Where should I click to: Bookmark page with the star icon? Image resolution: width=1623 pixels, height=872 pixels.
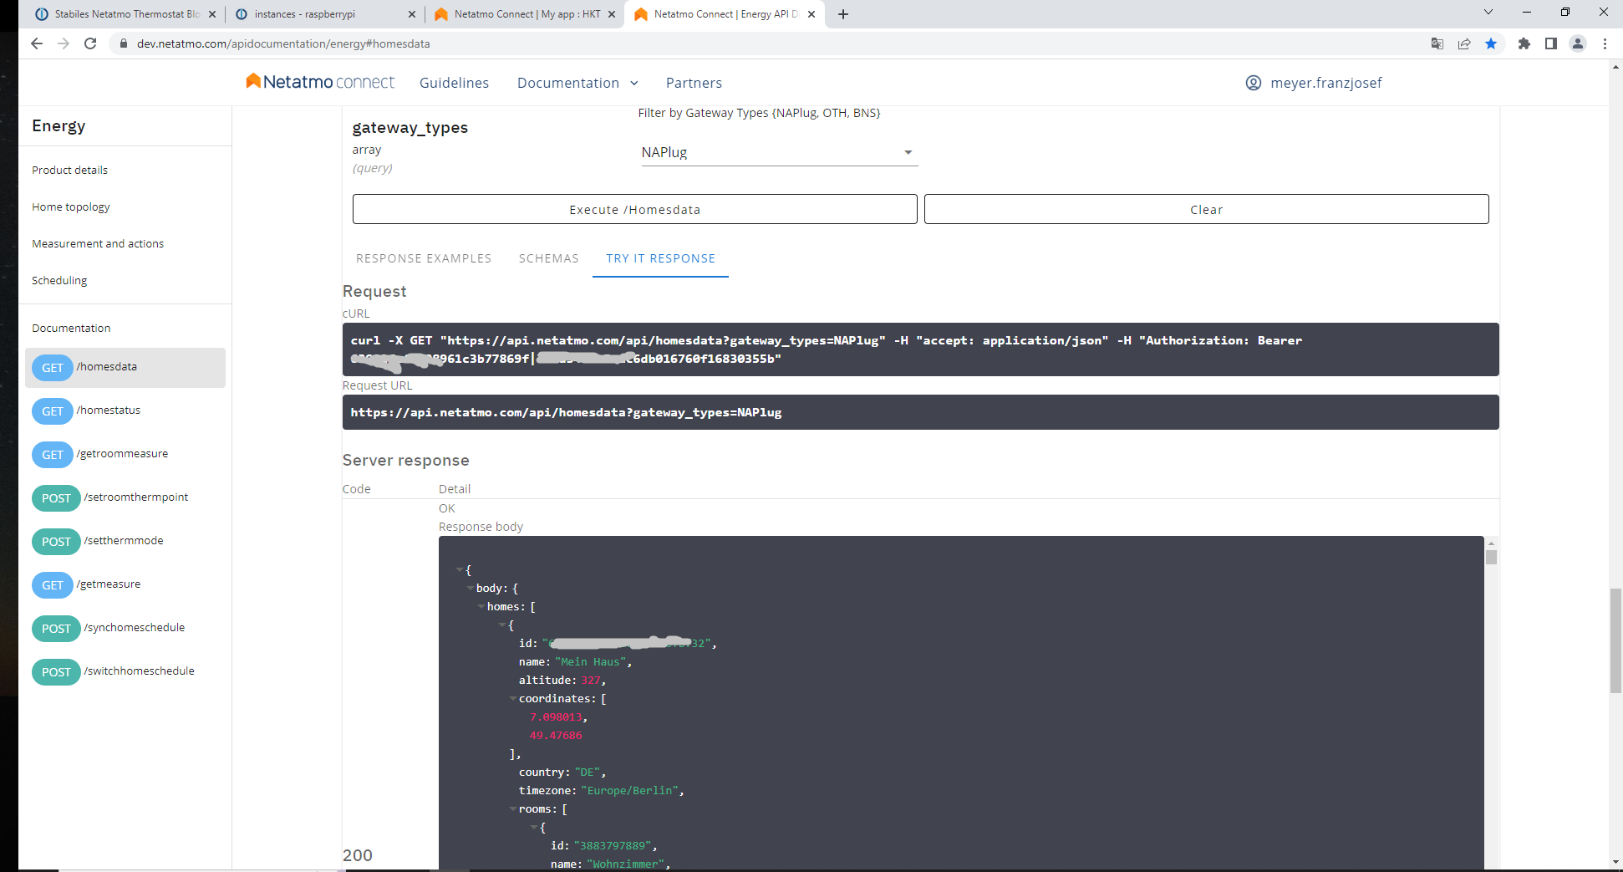click(1491, 43)
